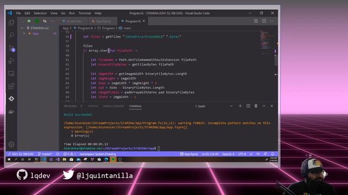Click F# language mode in status bar

258,154
